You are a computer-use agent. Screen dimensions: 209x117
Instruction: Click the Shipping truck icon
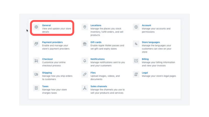(x=36, y=74)
